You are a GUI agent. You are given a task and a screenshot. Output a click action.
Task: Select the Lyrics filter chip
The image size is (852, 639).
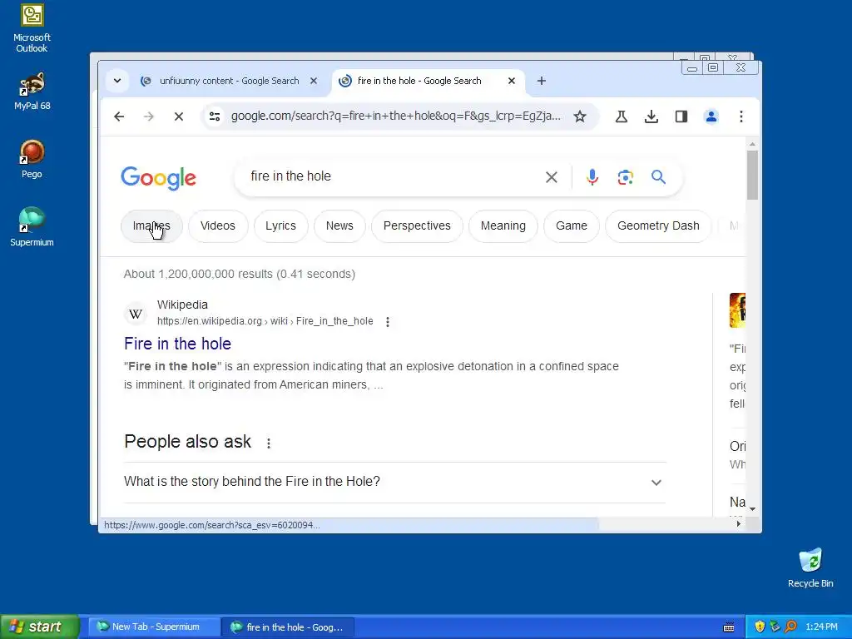[280, 225]
